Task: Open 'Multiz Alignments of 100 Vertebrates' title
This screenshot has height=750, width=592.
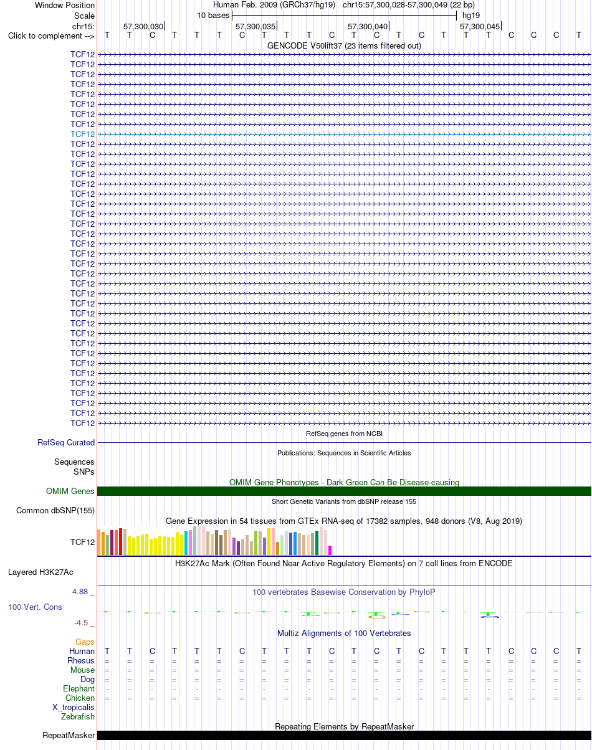Action: (344, 633)
